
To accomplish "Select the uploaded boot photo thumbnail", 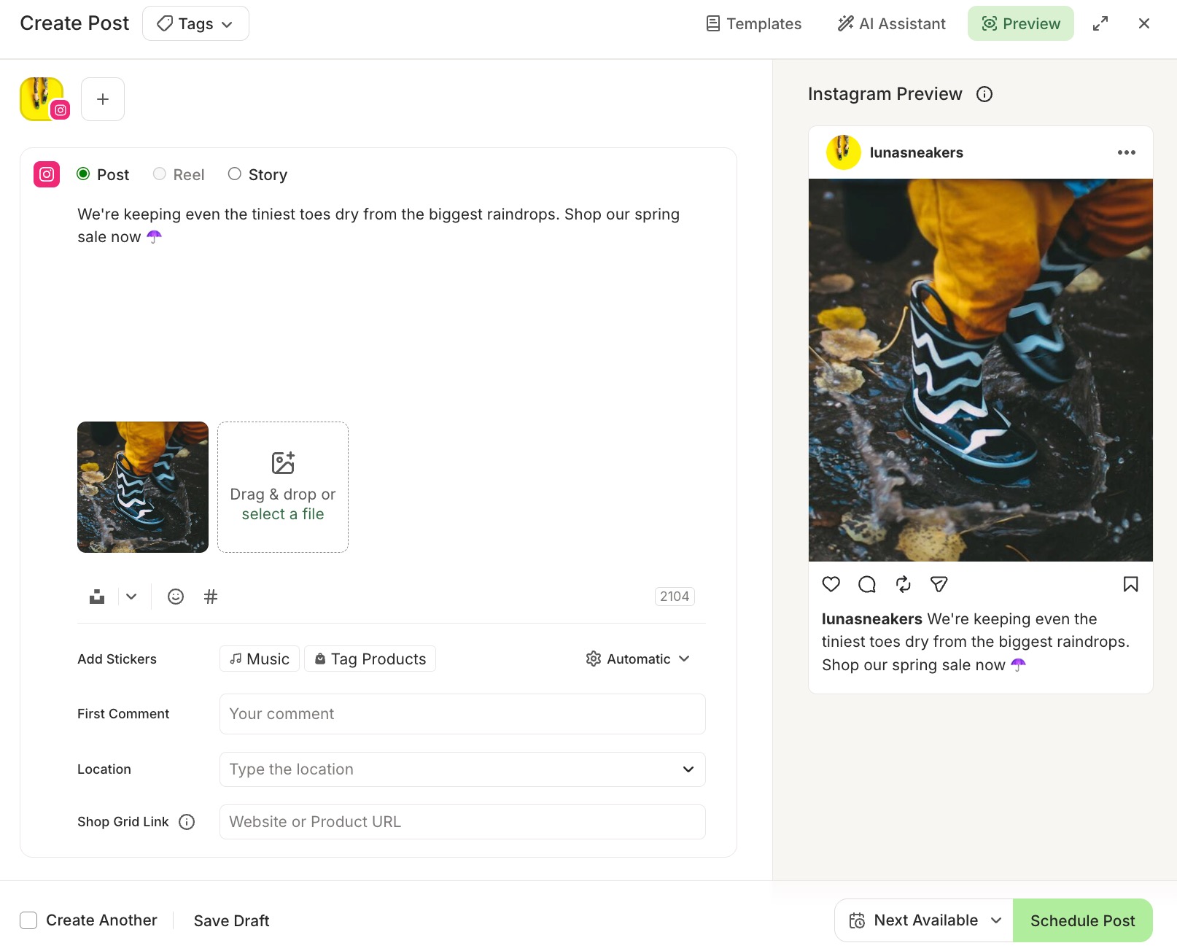I will pos(142,486).
